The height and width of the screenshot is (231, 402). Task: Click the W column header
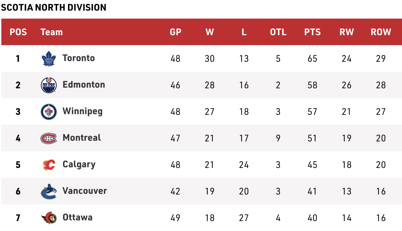click(x=210, y=32)
